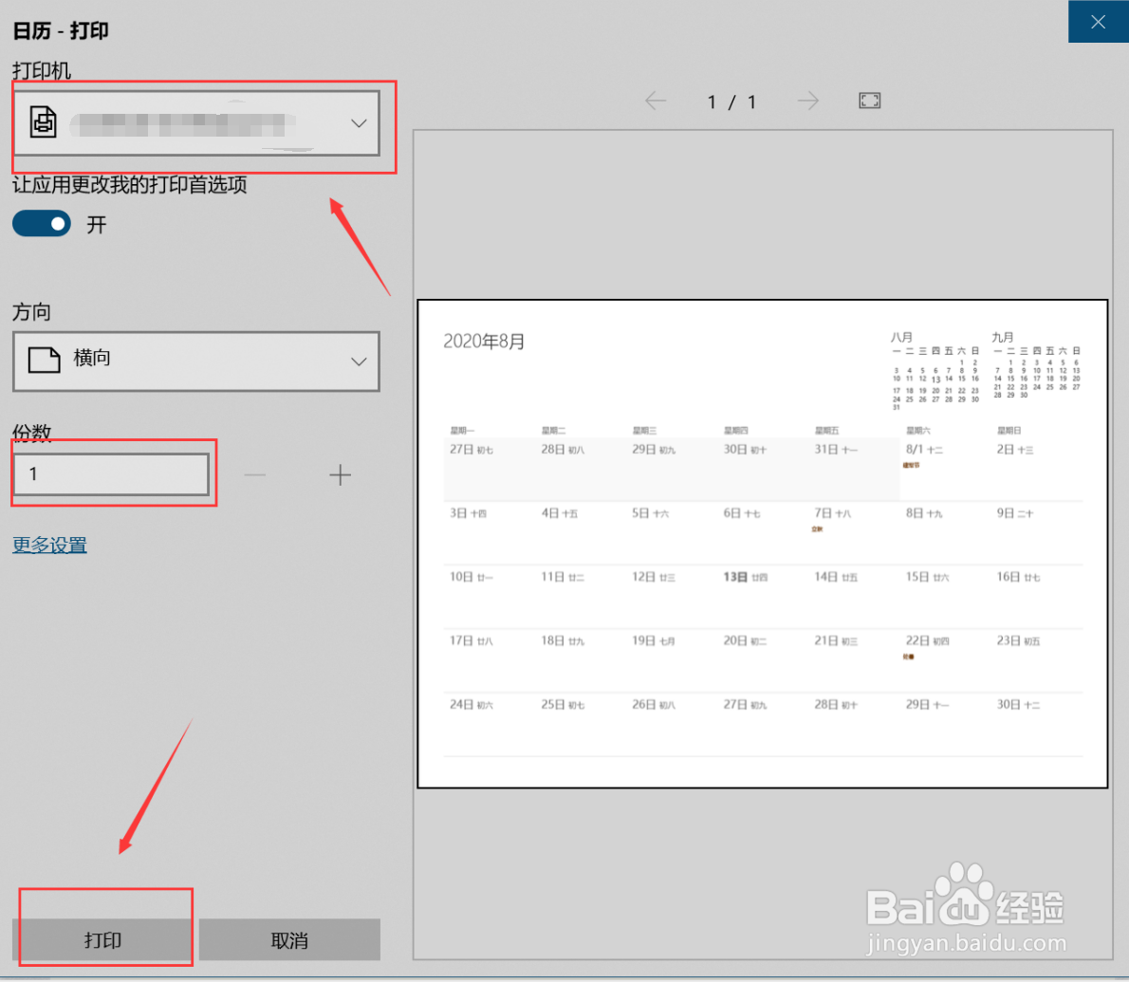
Task: Toggle the 'let app change my print preferences' switch
Action: [x=42, y=224]
